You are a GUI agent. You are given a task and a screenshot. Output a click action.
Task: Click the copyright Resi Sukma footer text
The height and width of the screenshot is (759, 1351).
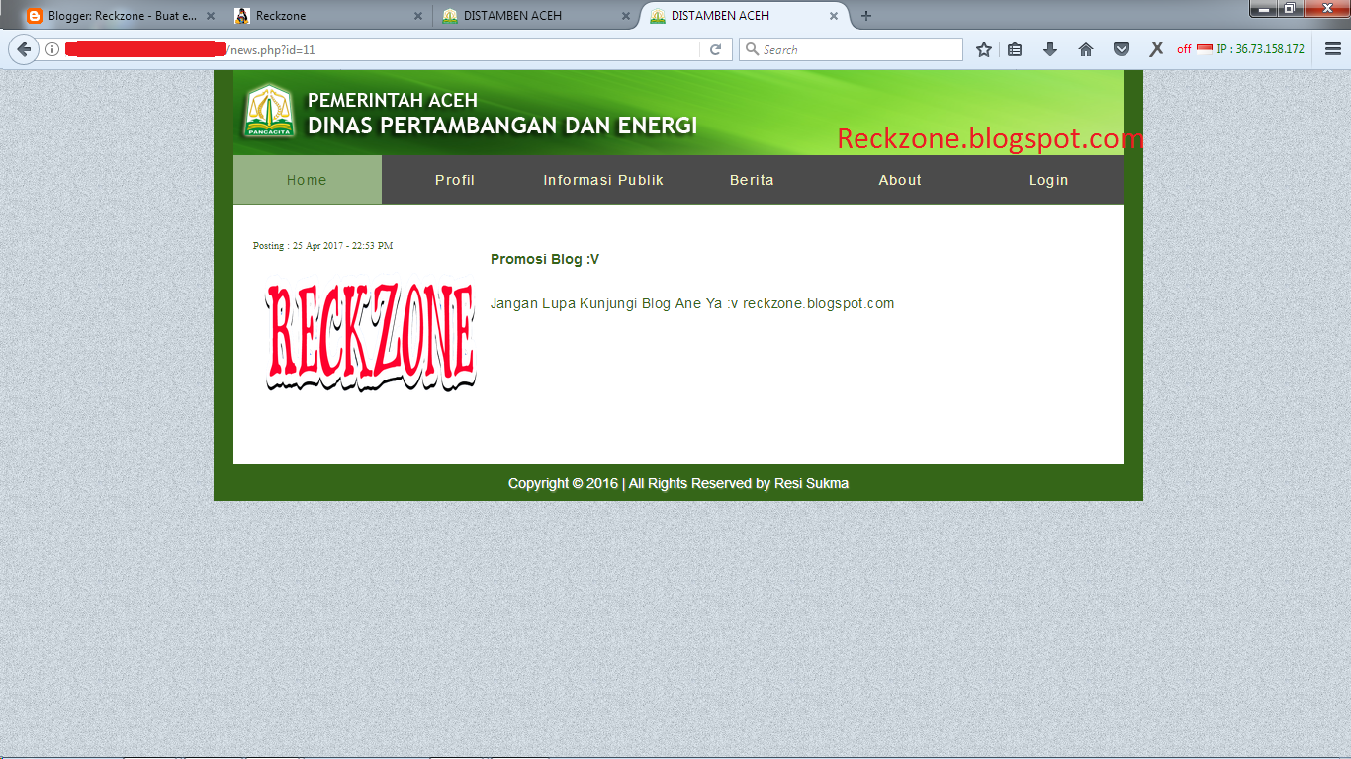click(x=678, y=483)
